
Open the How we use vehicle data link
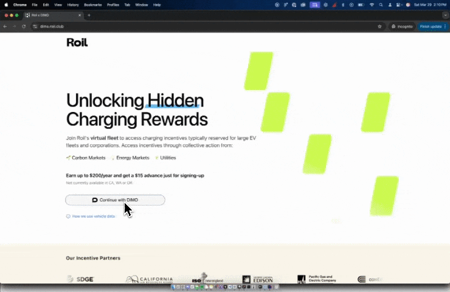[x=91, y=216]
